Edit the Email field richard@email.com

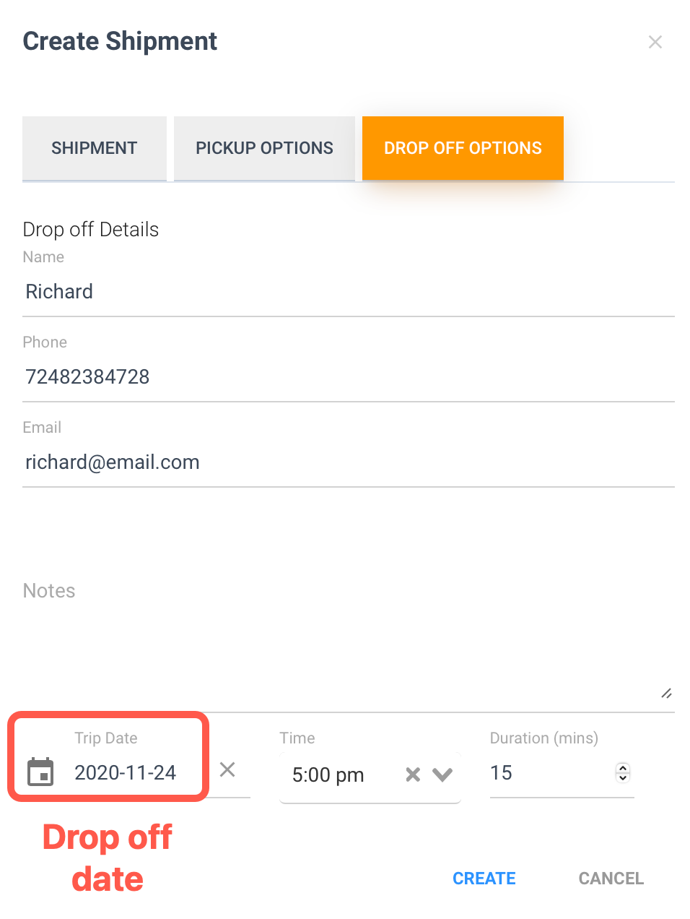tap(349, 462)
